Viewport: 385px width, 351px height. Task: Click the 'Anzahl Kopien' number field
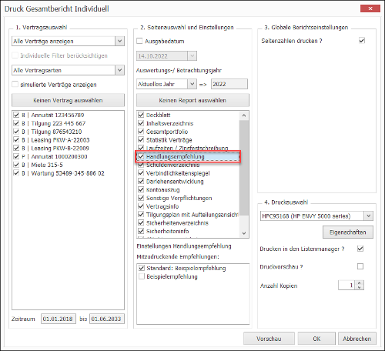pyautogui.click(x=346, y=286)
